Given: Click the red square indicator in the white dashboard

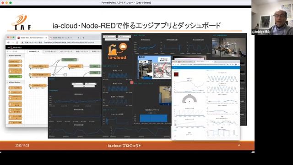Looking at the screenshot, I should tap(176, 74).
